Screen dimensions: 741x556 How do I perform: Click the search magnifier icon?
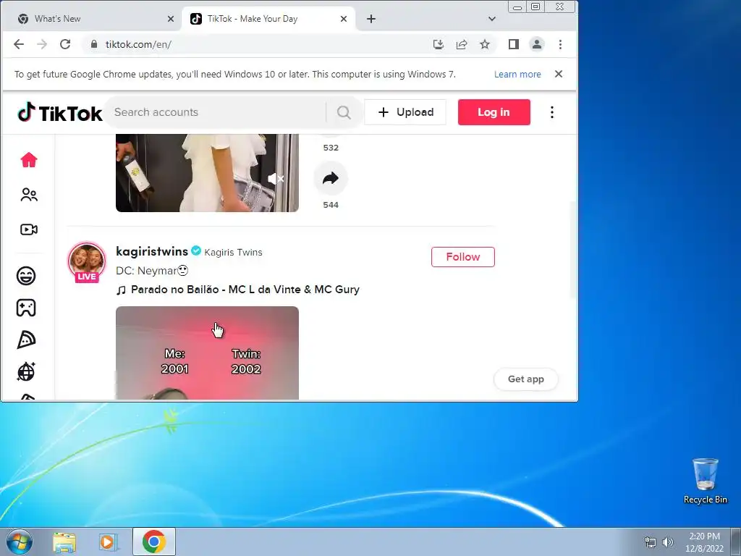[344, 112]
